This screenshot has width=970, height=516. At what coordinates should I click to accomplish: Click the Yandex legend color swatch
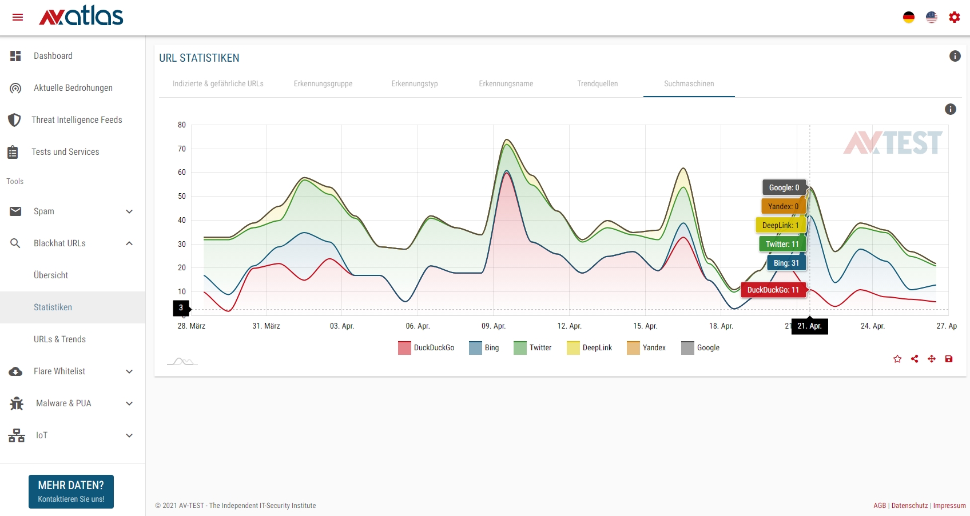pyautogui.click(x=633, y=347)
